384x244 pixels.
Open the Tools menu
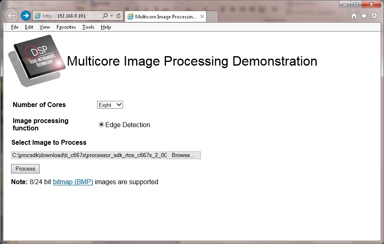[x=88, y=27]
